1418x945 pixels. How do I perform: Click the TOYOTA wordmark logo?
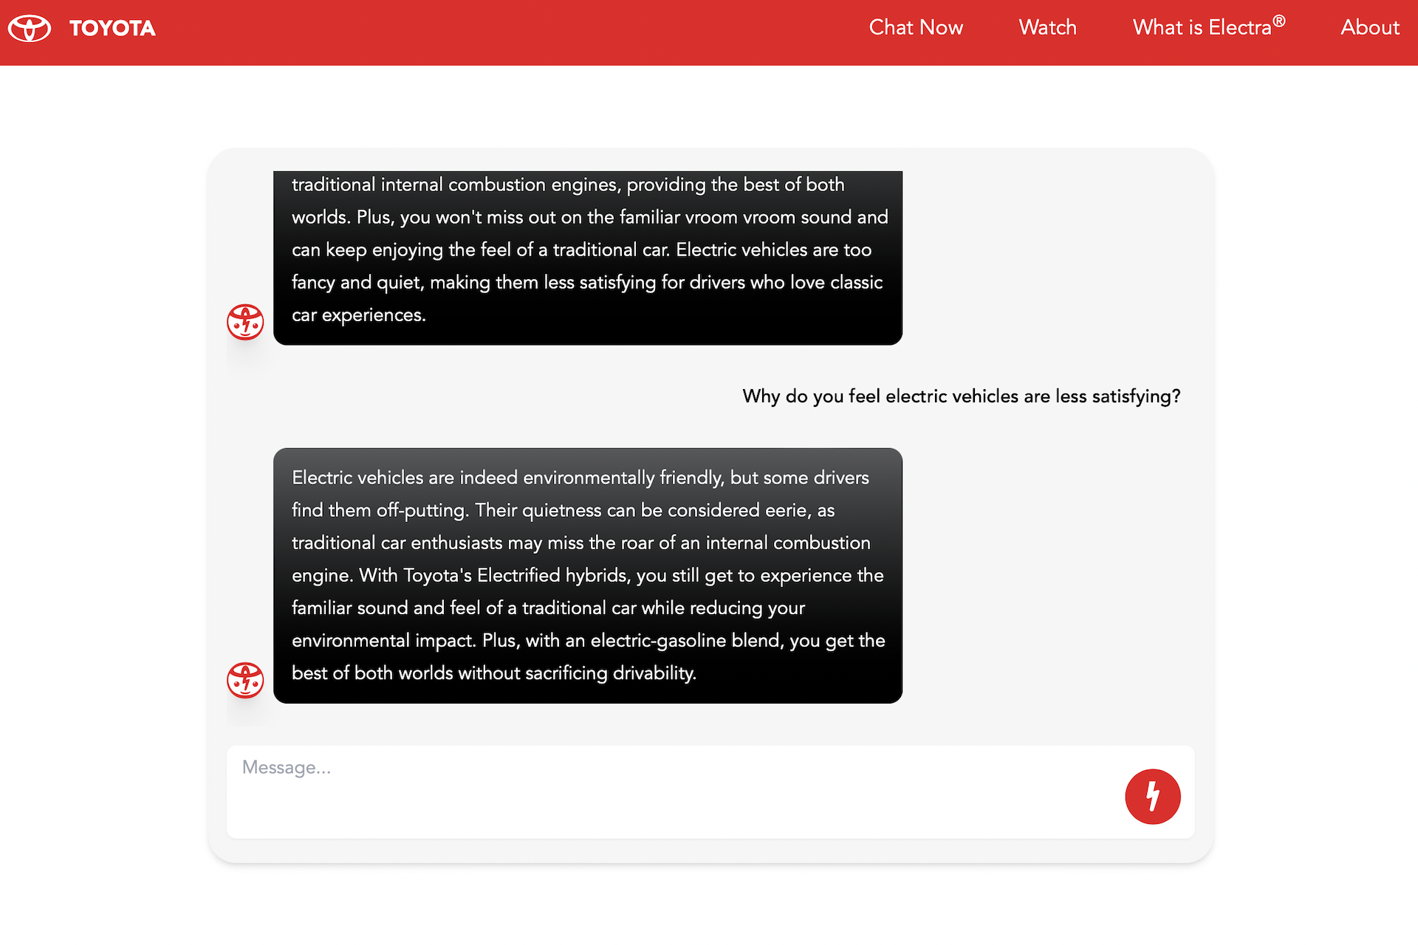(112, 28)
